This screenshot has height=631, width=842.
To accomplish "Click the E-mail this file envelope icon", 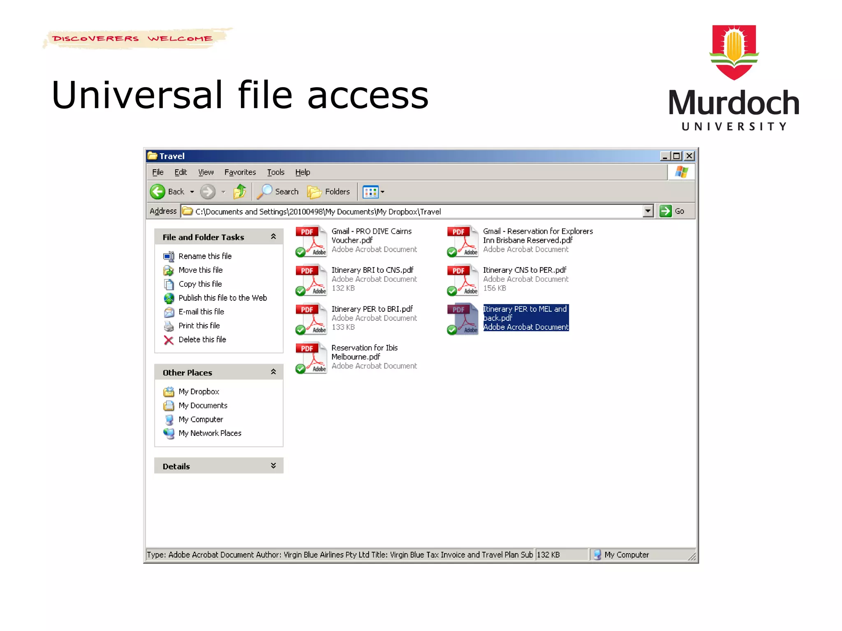I will click(169, 312).
